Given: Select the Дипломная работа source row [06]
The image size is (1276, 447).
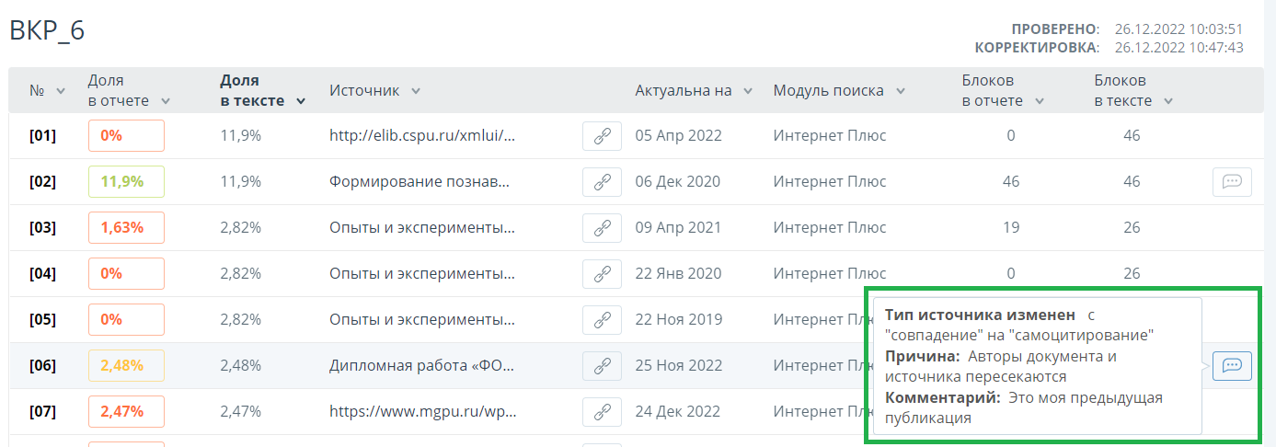Looking at the screenshot, I should coord(421,365).
